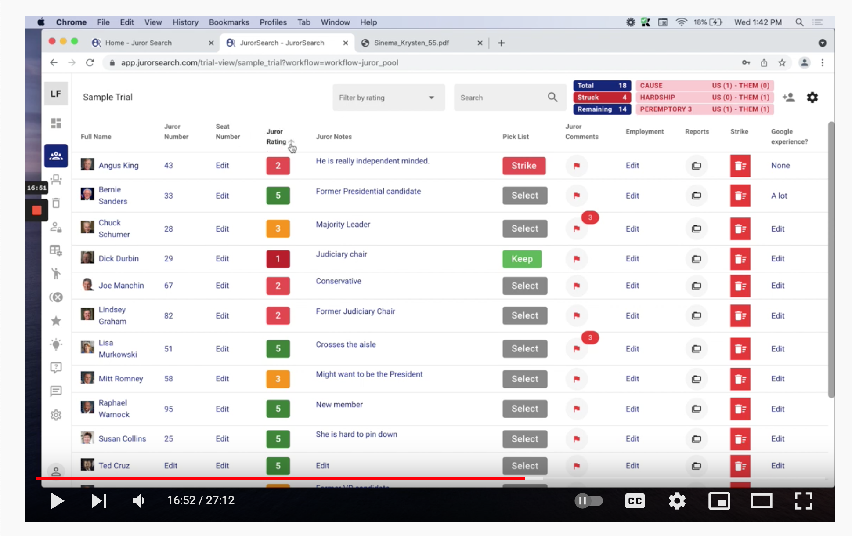Open Dick Durbin's reports icon
The image size is (852, 536).
697,259
